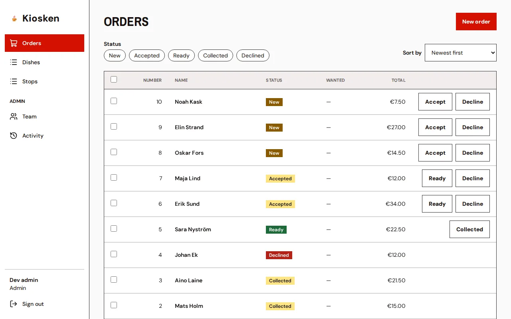The image size is (511, 319).
Task: Filter orders by Accepted status
Action: pos(147,55)
